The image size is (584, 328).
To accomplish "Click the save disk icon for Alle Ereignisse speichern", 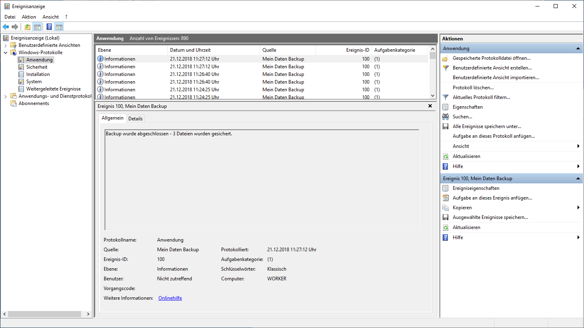I will 445,126.
